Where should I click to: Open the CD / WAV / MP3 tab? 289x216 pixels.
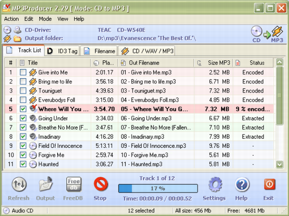click(x=147, y=51)
